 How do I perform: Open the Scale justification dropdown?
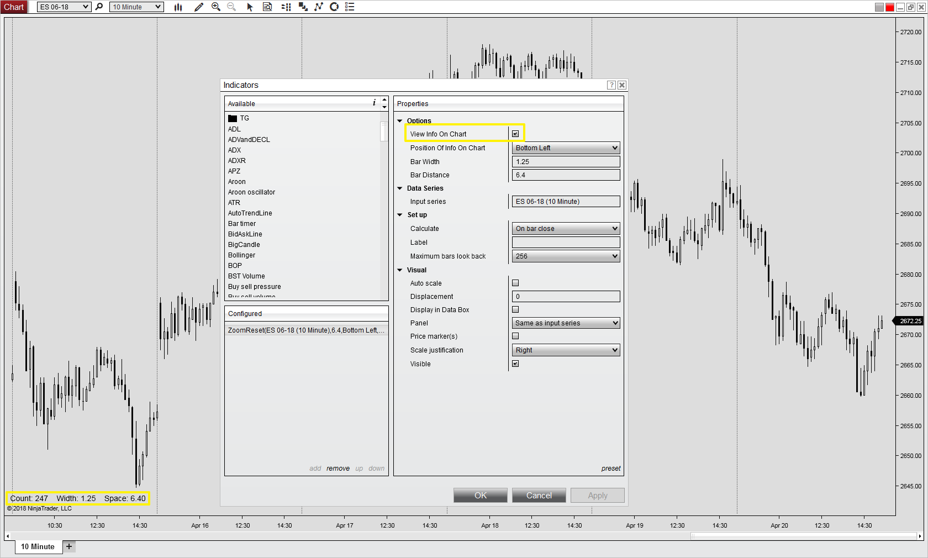[566, 350]
